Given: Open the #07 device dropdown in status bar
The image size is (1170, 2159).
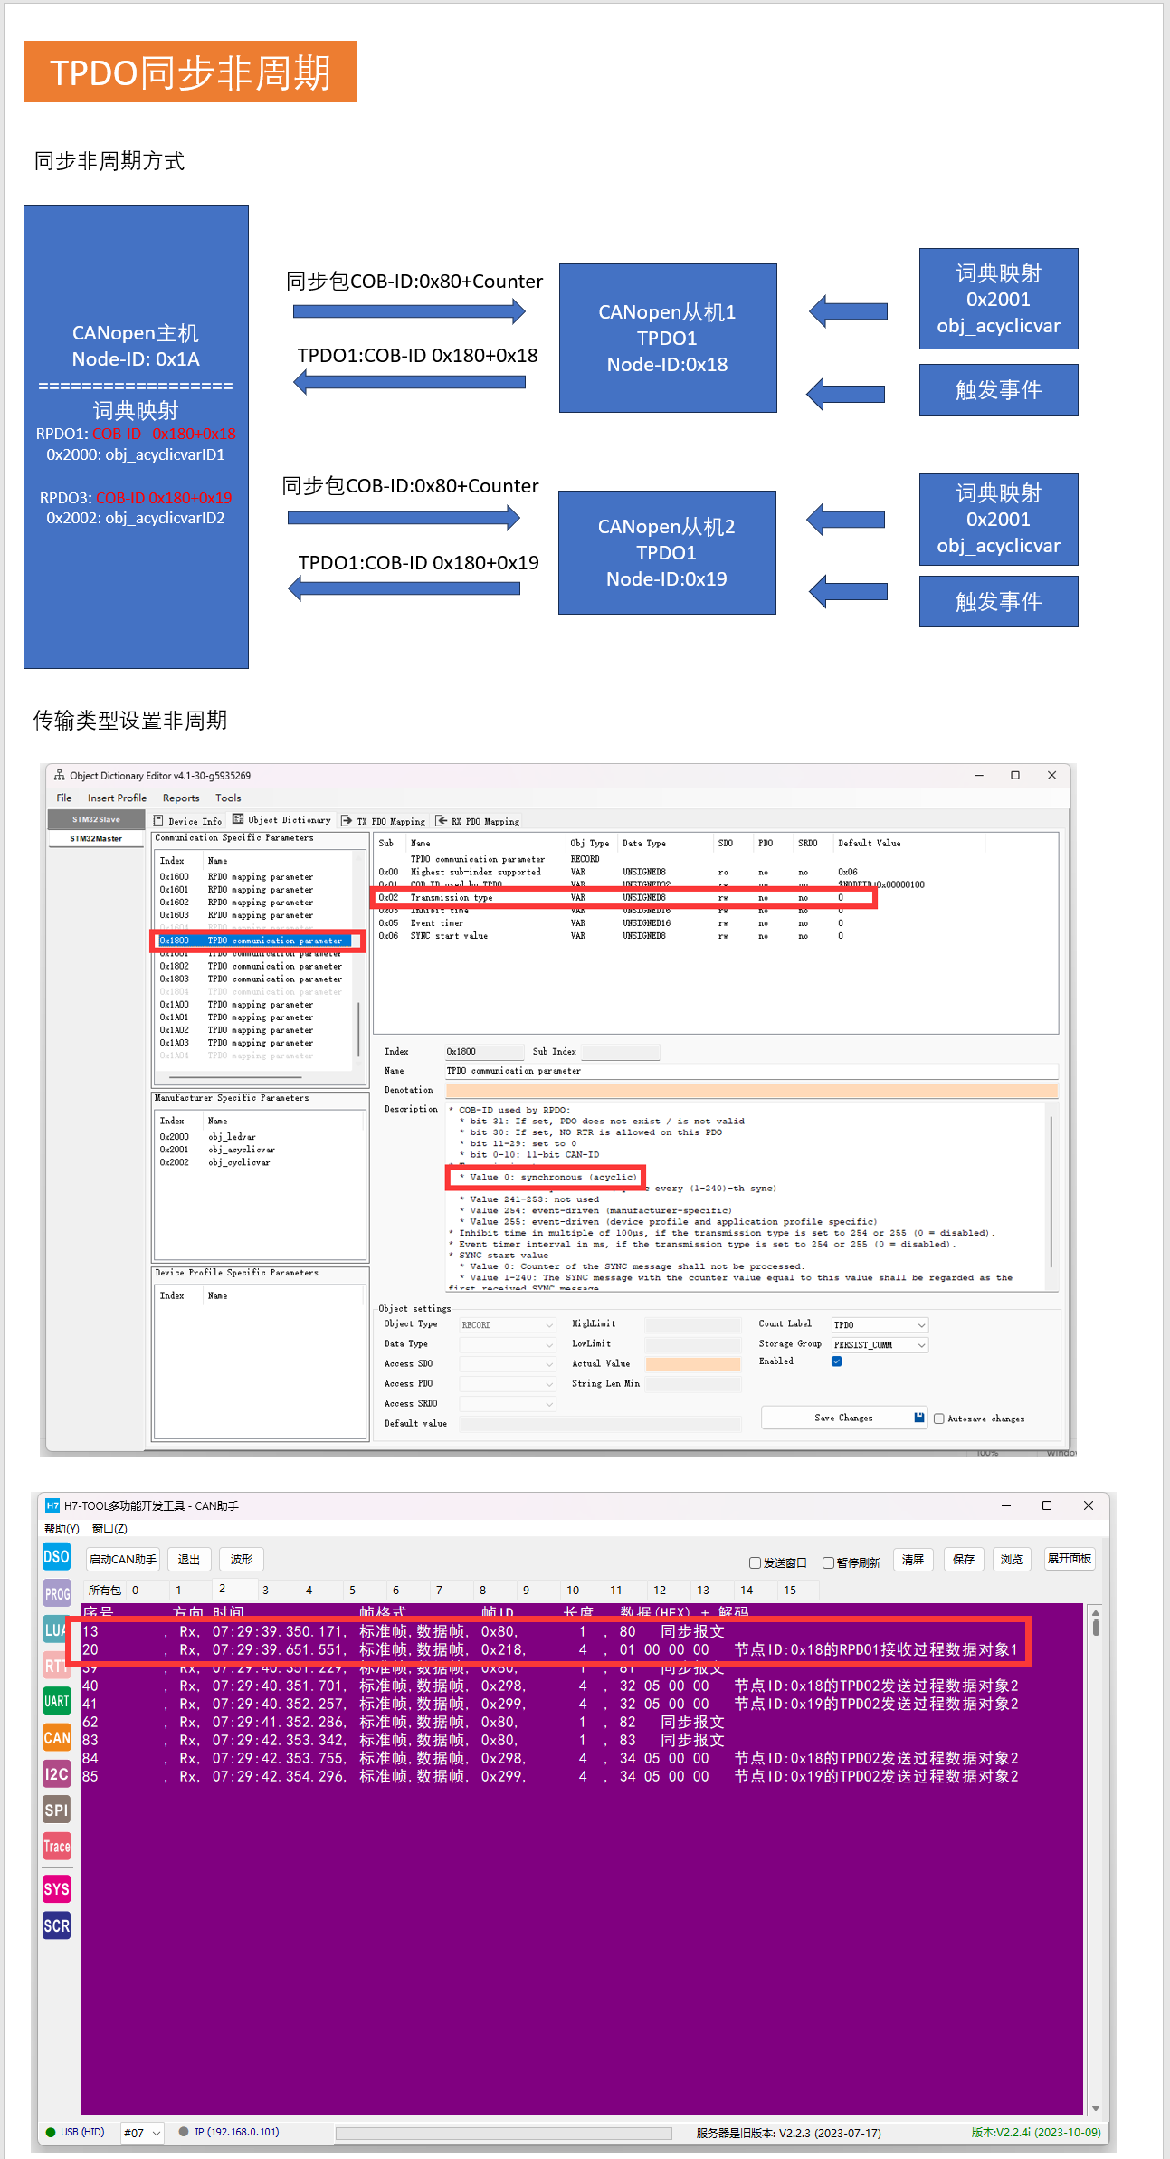Looking at the screenshot, I should coord(142,2133).
